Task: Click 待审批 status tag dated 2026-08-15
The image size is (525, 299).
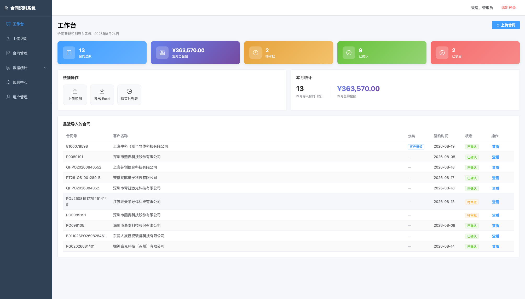Action: pyautogui.click(x=472, y=202)
